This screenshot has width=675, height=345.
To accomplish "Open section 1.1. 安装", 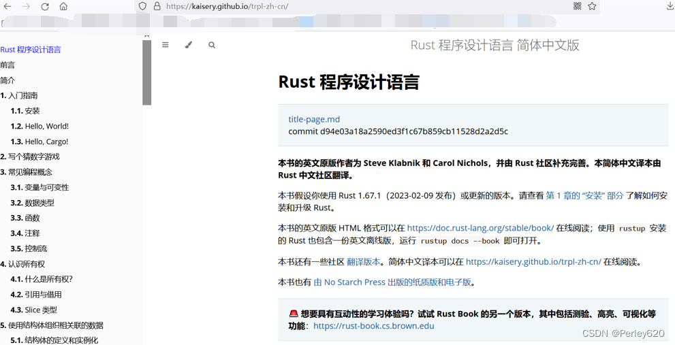I will click(25, 111).
